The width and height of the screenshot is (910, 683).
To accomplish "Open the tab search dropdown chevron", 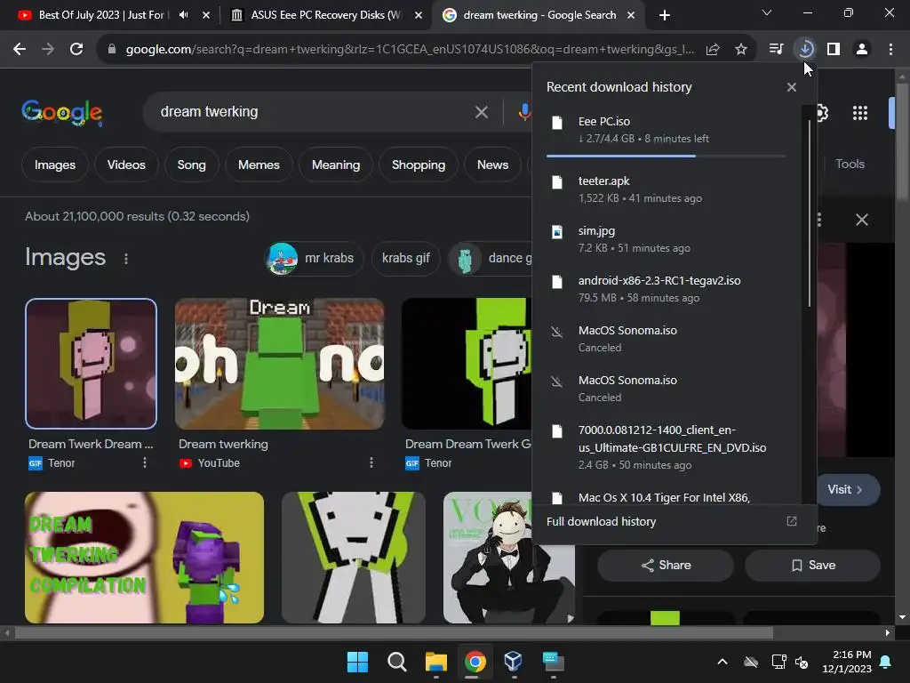I will [767, 12].
